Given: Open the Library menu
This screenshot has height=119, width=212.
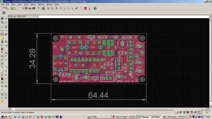Looking at the screenshot, I should tap(33, 5).
